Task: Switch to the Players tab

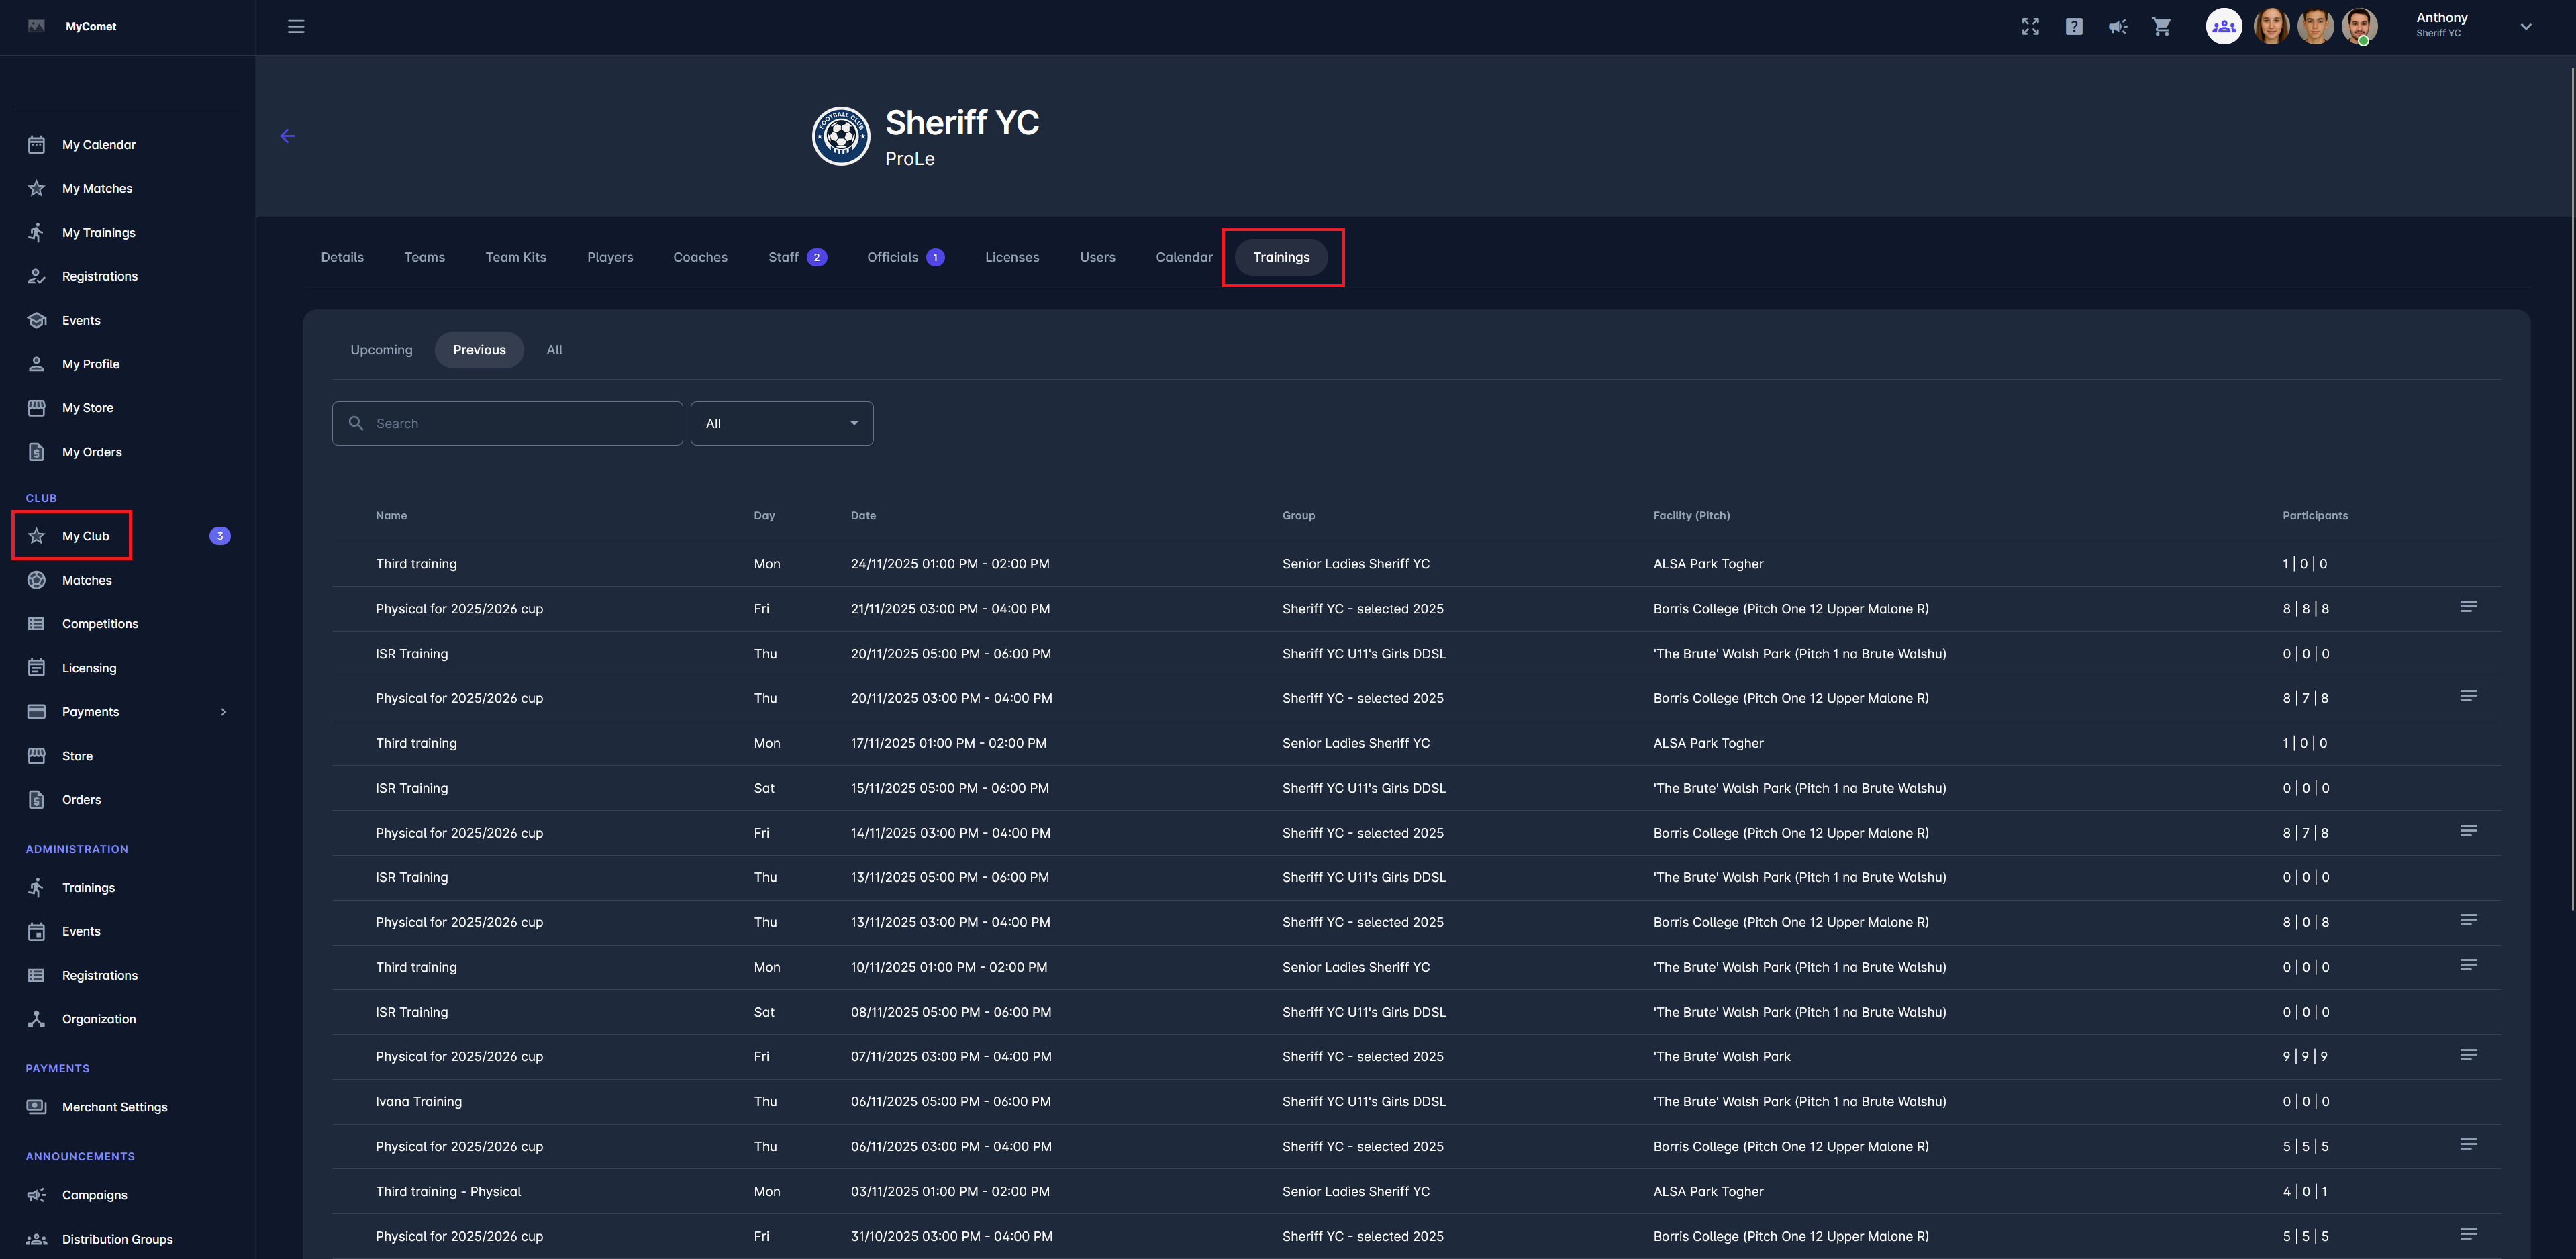Action: tap(610, 257)
